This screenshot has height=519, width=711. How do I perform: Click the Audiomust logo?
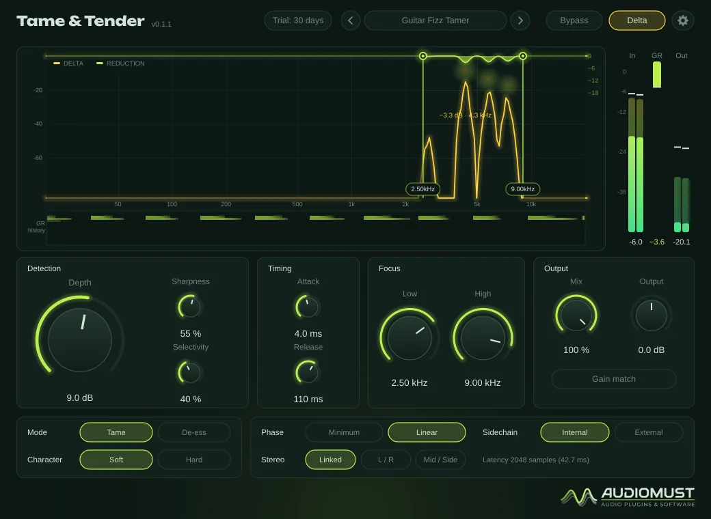[x=628, y=497]
